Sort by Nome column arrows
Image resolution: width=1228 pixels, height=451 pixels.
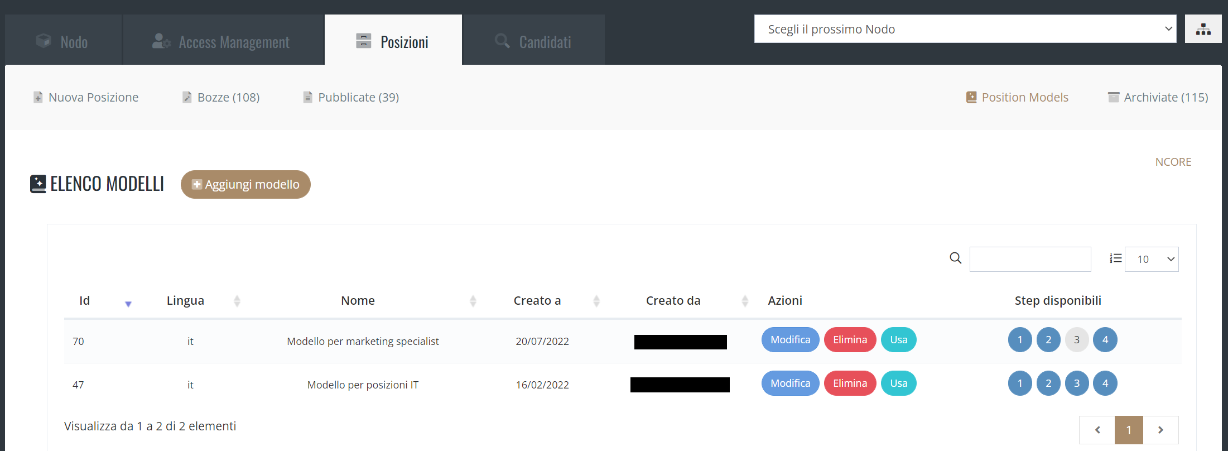473,301
